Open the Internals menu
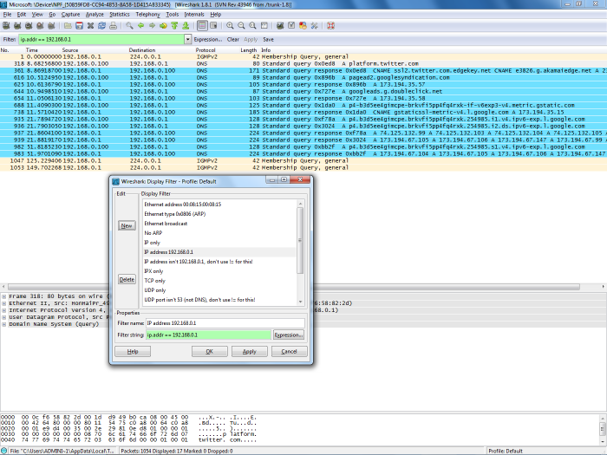Viewport: 607px width, 455px height. 194,15
